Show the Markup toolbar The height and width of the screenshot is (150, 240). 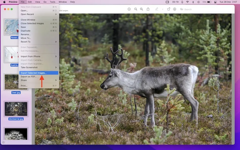point(175,9)
